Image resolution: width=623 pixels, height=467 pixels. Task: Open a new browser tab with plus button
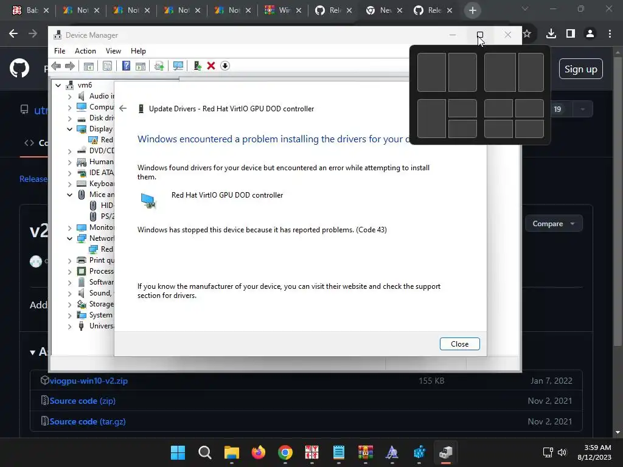pyautogui.click(x=472, y=10)
